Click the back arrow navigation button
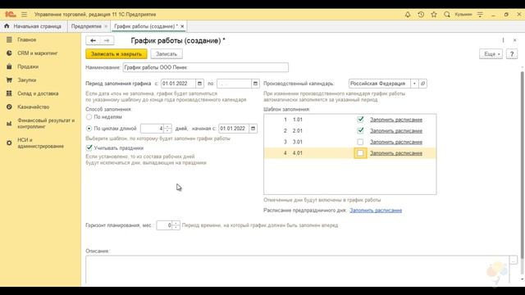The image size is (525, 295). [93, 40]
